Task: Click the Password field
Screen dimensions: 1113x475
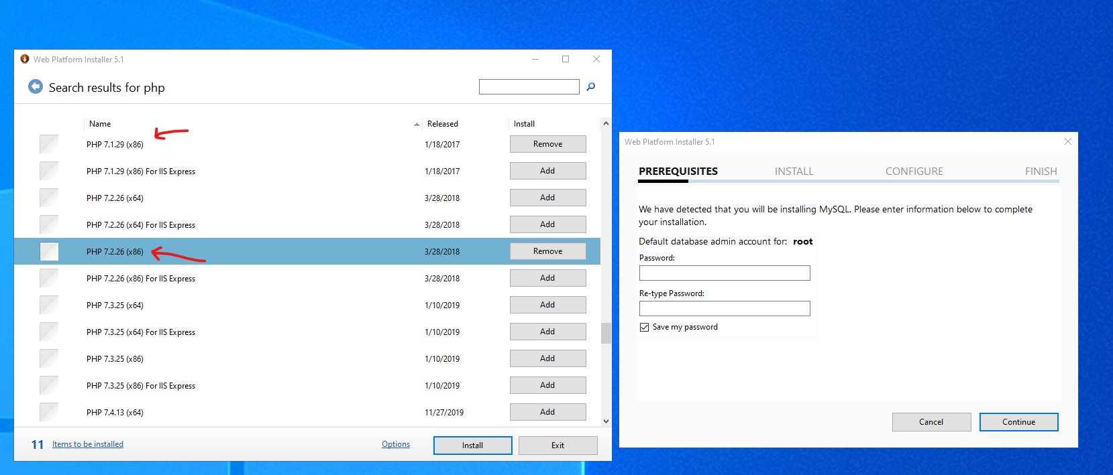Action: click(x=725, y=273)
